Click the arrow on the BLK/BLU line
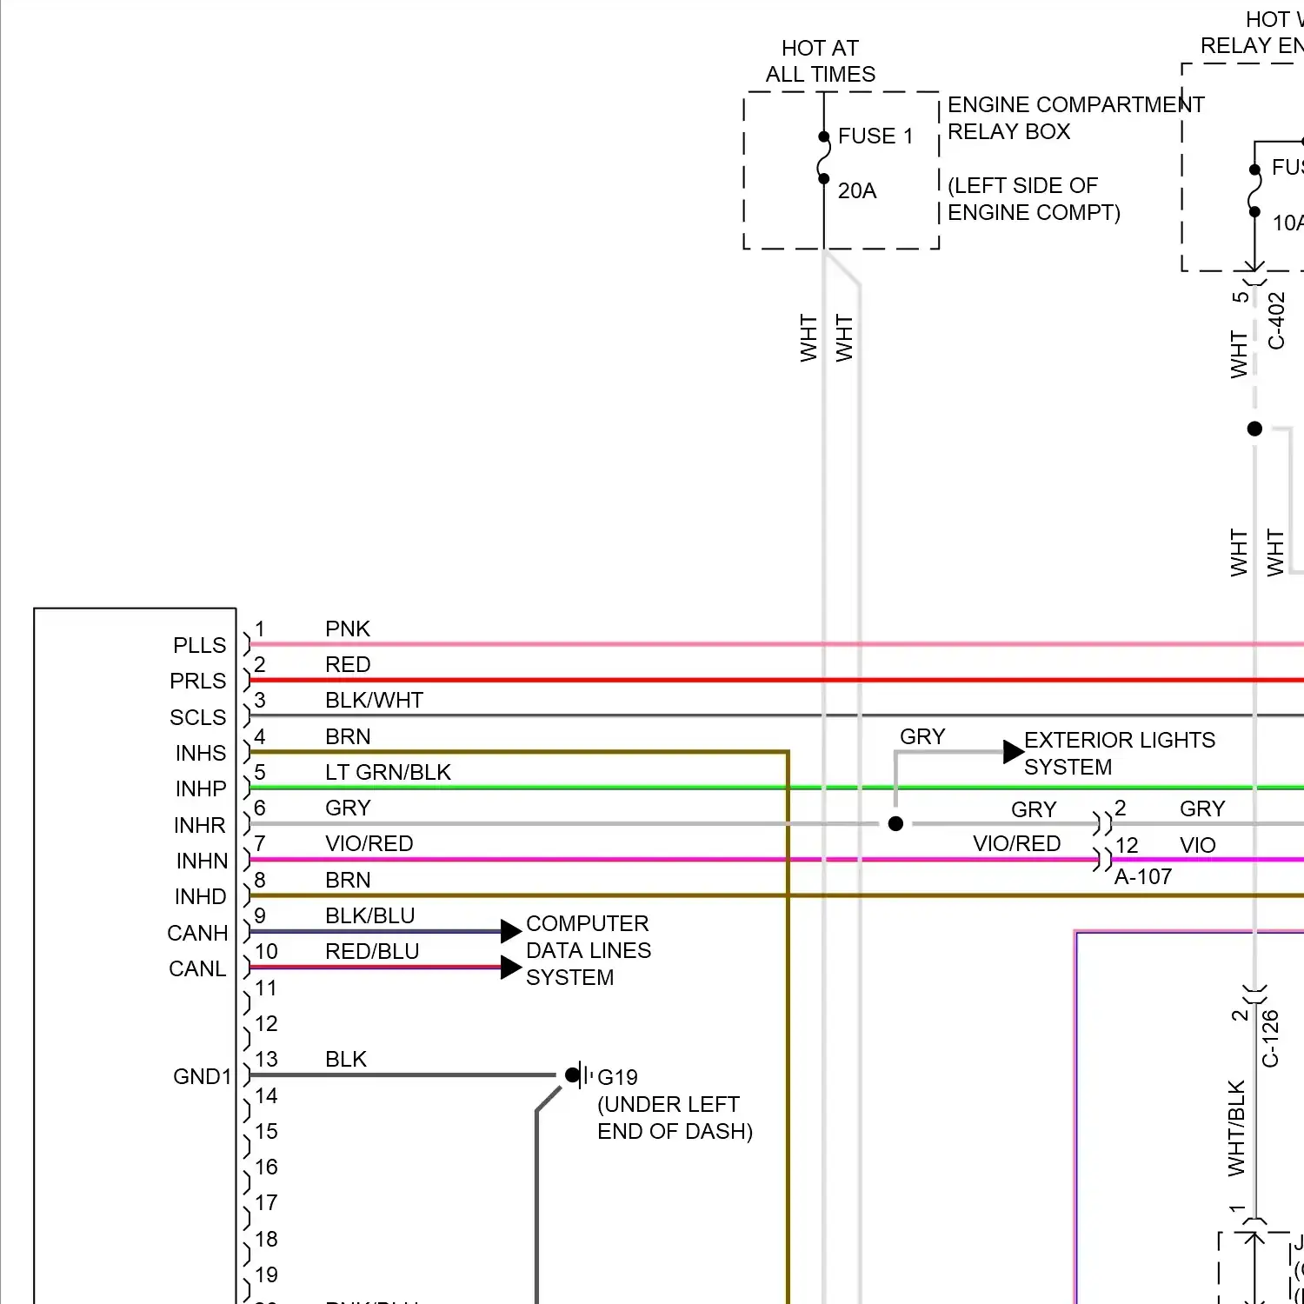Screen dimensions: 1304x1304 (511, 931)
